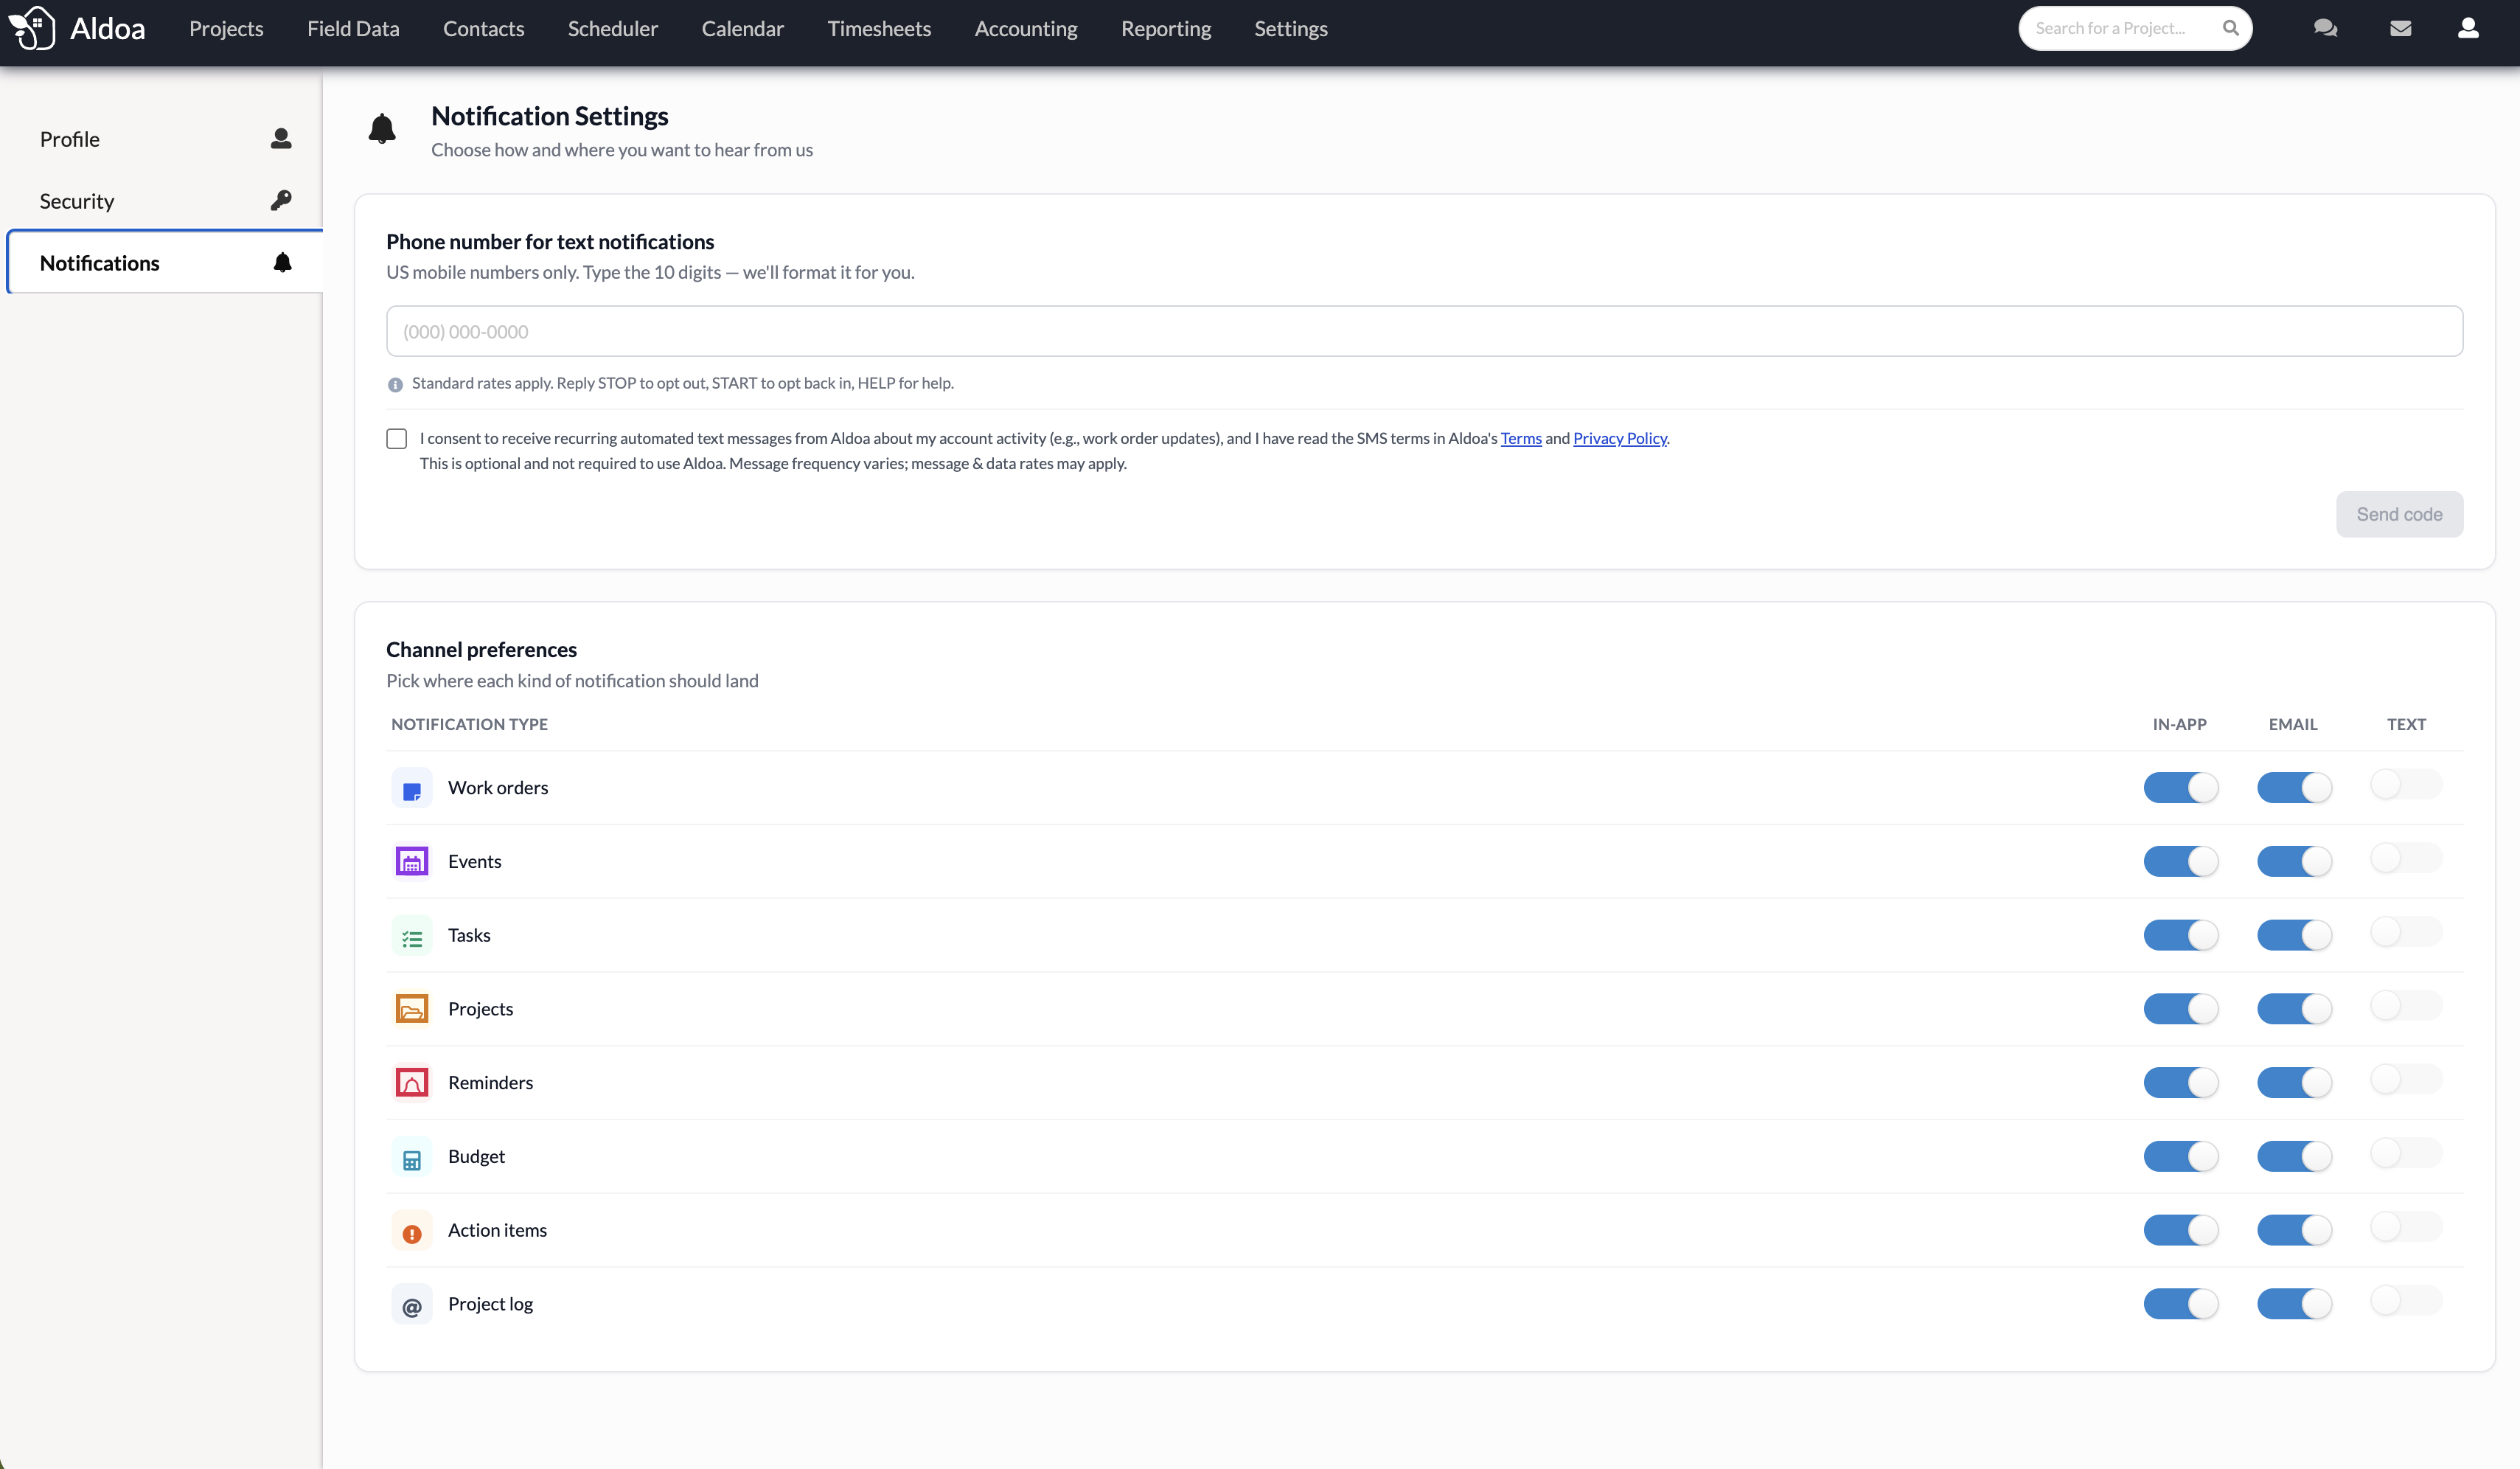Open the Terms link
Image resolution: width=2520 pixels, height=1469 pixels.
[1521, 438]
